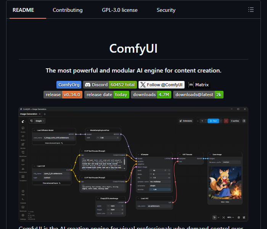Open the GPL-3.0 license tab
Screen dimensions: 267x229
point(120,10)
